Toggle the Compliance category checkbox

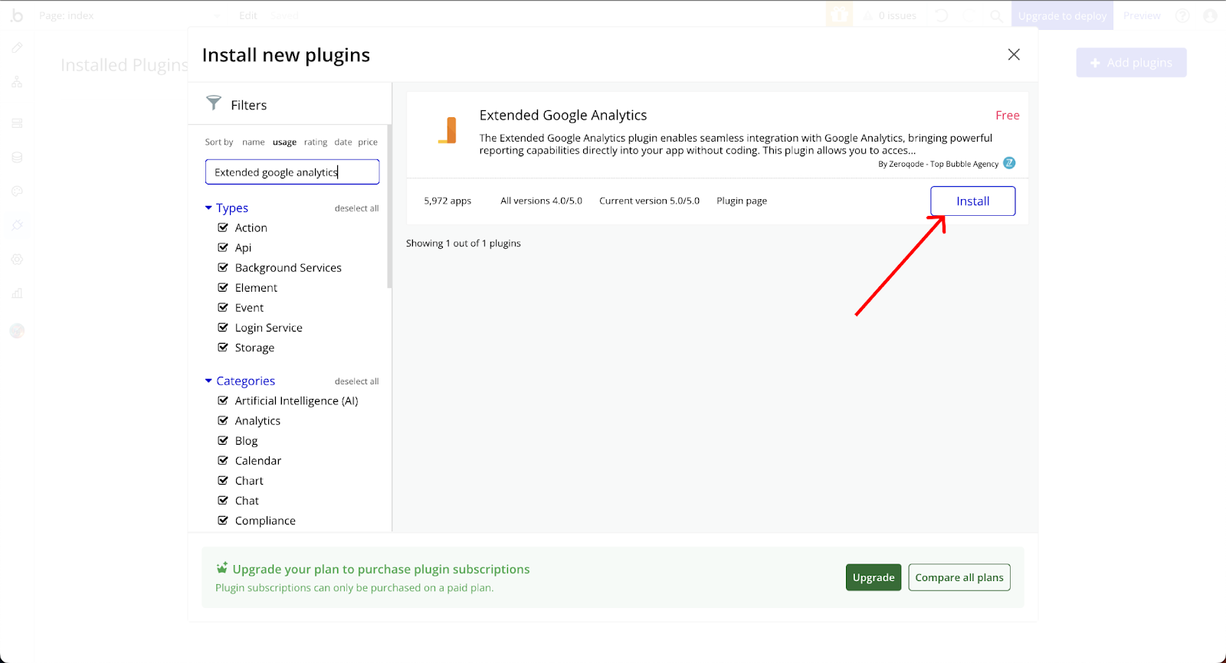pos(223,520)
